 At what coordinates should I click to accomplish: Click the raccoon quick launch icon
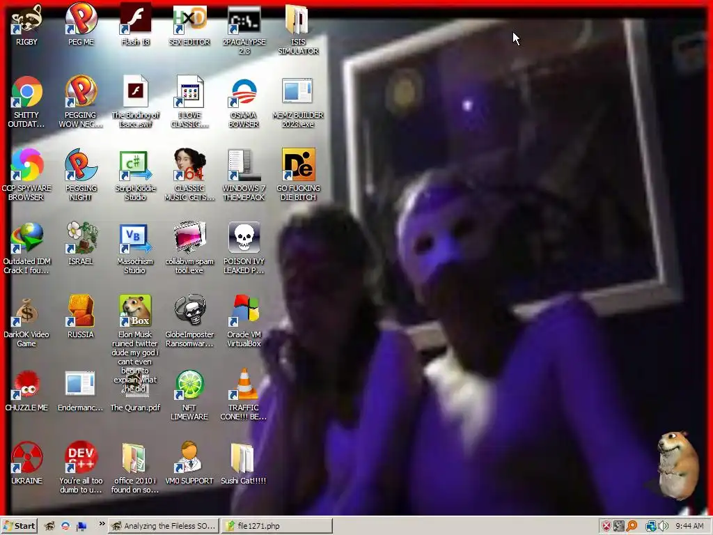click(49, 527)
